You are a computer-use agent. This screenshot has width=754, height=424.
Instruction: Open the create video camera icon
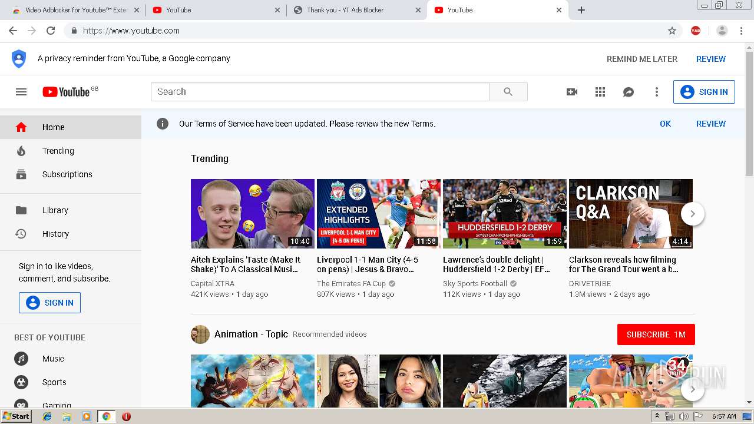(571, 92)
